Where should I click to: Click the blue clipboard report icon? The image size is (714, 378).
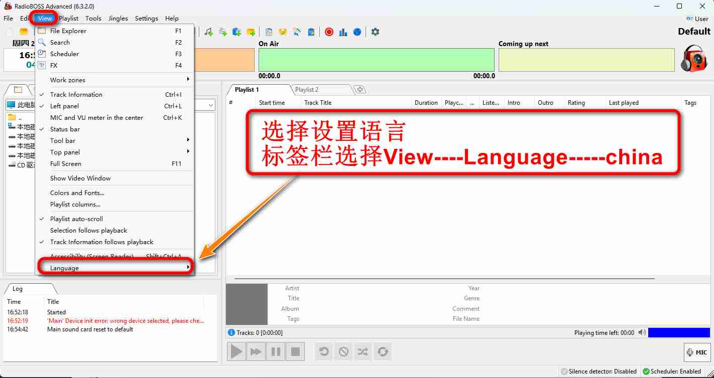point(311,32)
